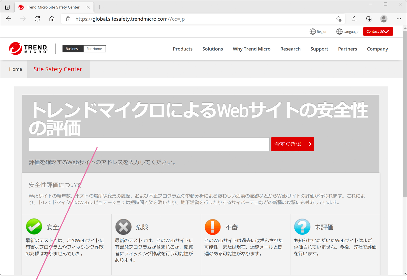
Task: Open the Company menu
Action: (377, 49)
